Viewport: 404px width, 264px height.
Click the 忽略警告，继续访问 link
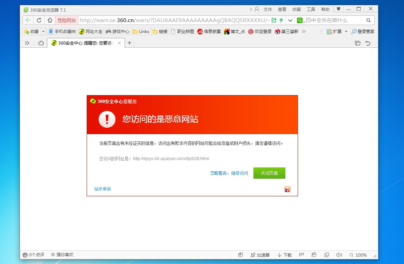[229, 173]
